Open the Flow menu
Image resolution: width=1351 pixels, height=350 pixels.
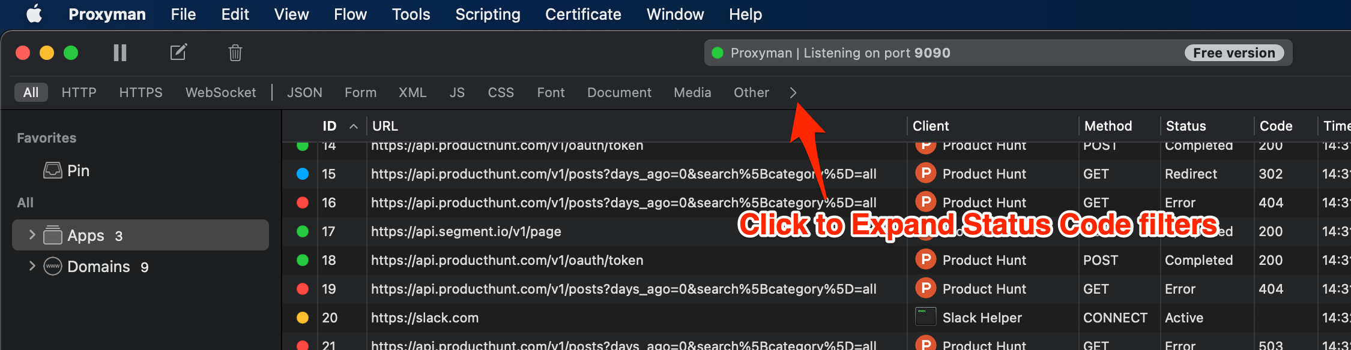tap(350, 14)
